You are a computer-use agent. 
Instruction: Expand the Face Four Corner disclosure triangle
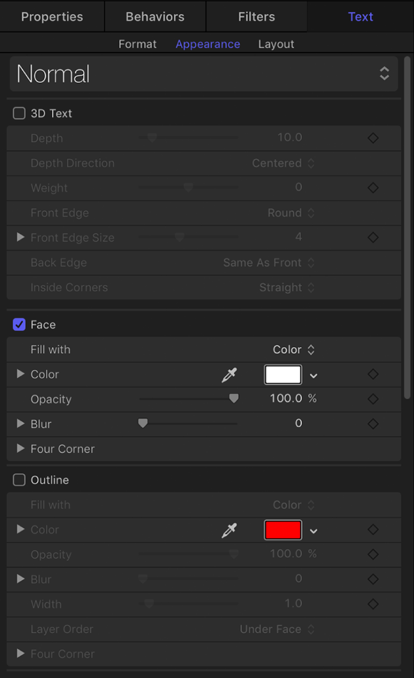pyautogui.click(x=21, y=449)
